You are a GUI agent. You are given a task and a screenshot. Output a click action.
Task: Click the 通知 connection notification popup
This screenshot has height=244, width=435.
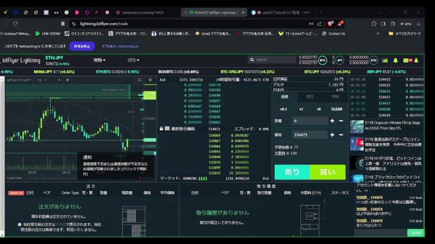click(116, 165)
